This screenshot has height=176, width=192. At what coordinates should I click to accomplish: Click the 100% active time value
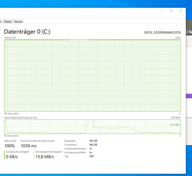(10, 146)
